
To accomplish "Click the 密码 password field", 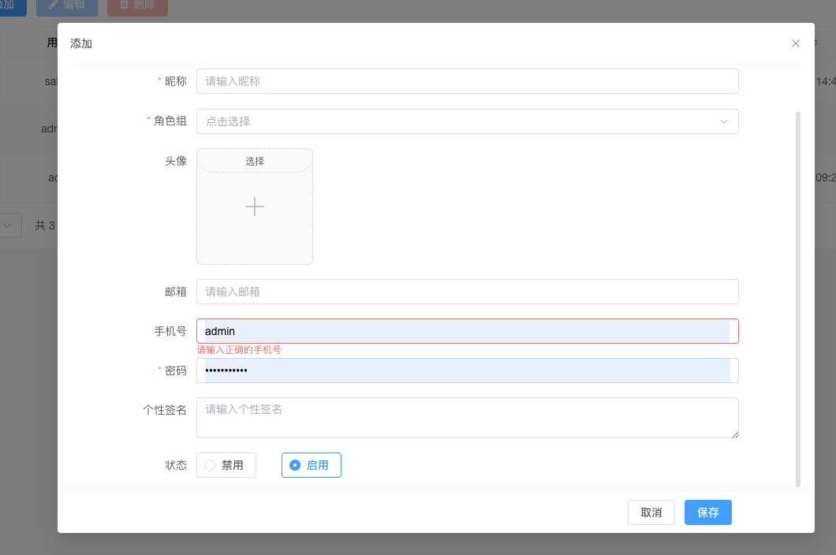I will point(467,371).
